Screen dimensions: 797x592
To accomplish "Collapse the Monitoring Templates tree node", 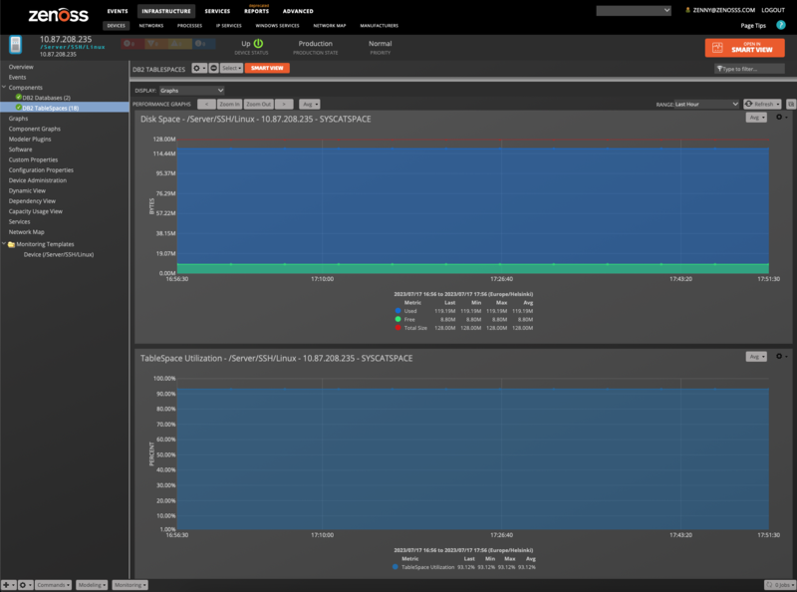I will click(x=4, y=243).
